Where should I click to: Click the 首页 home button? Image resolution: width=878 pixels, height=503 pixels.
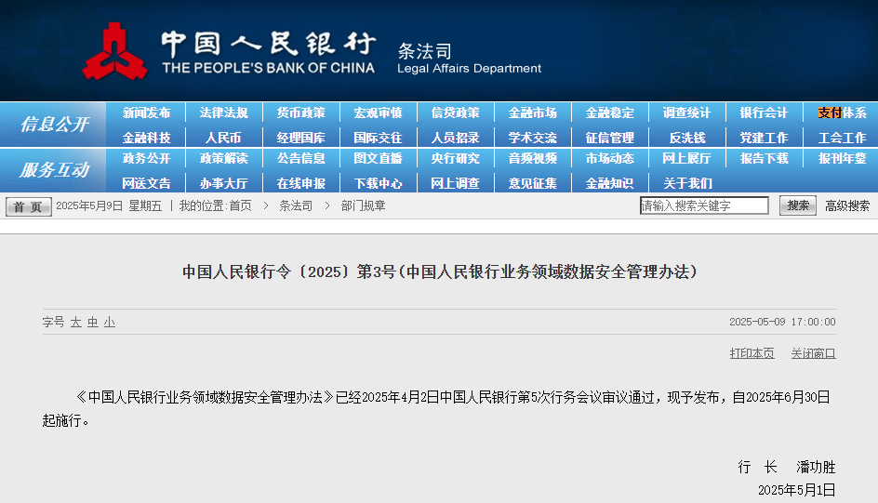[x=29, y=206]
